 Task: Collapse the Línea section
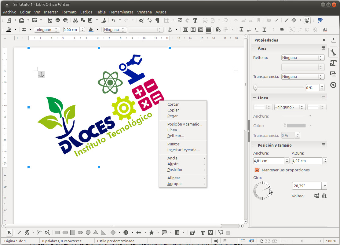click(x=255, y=98)
